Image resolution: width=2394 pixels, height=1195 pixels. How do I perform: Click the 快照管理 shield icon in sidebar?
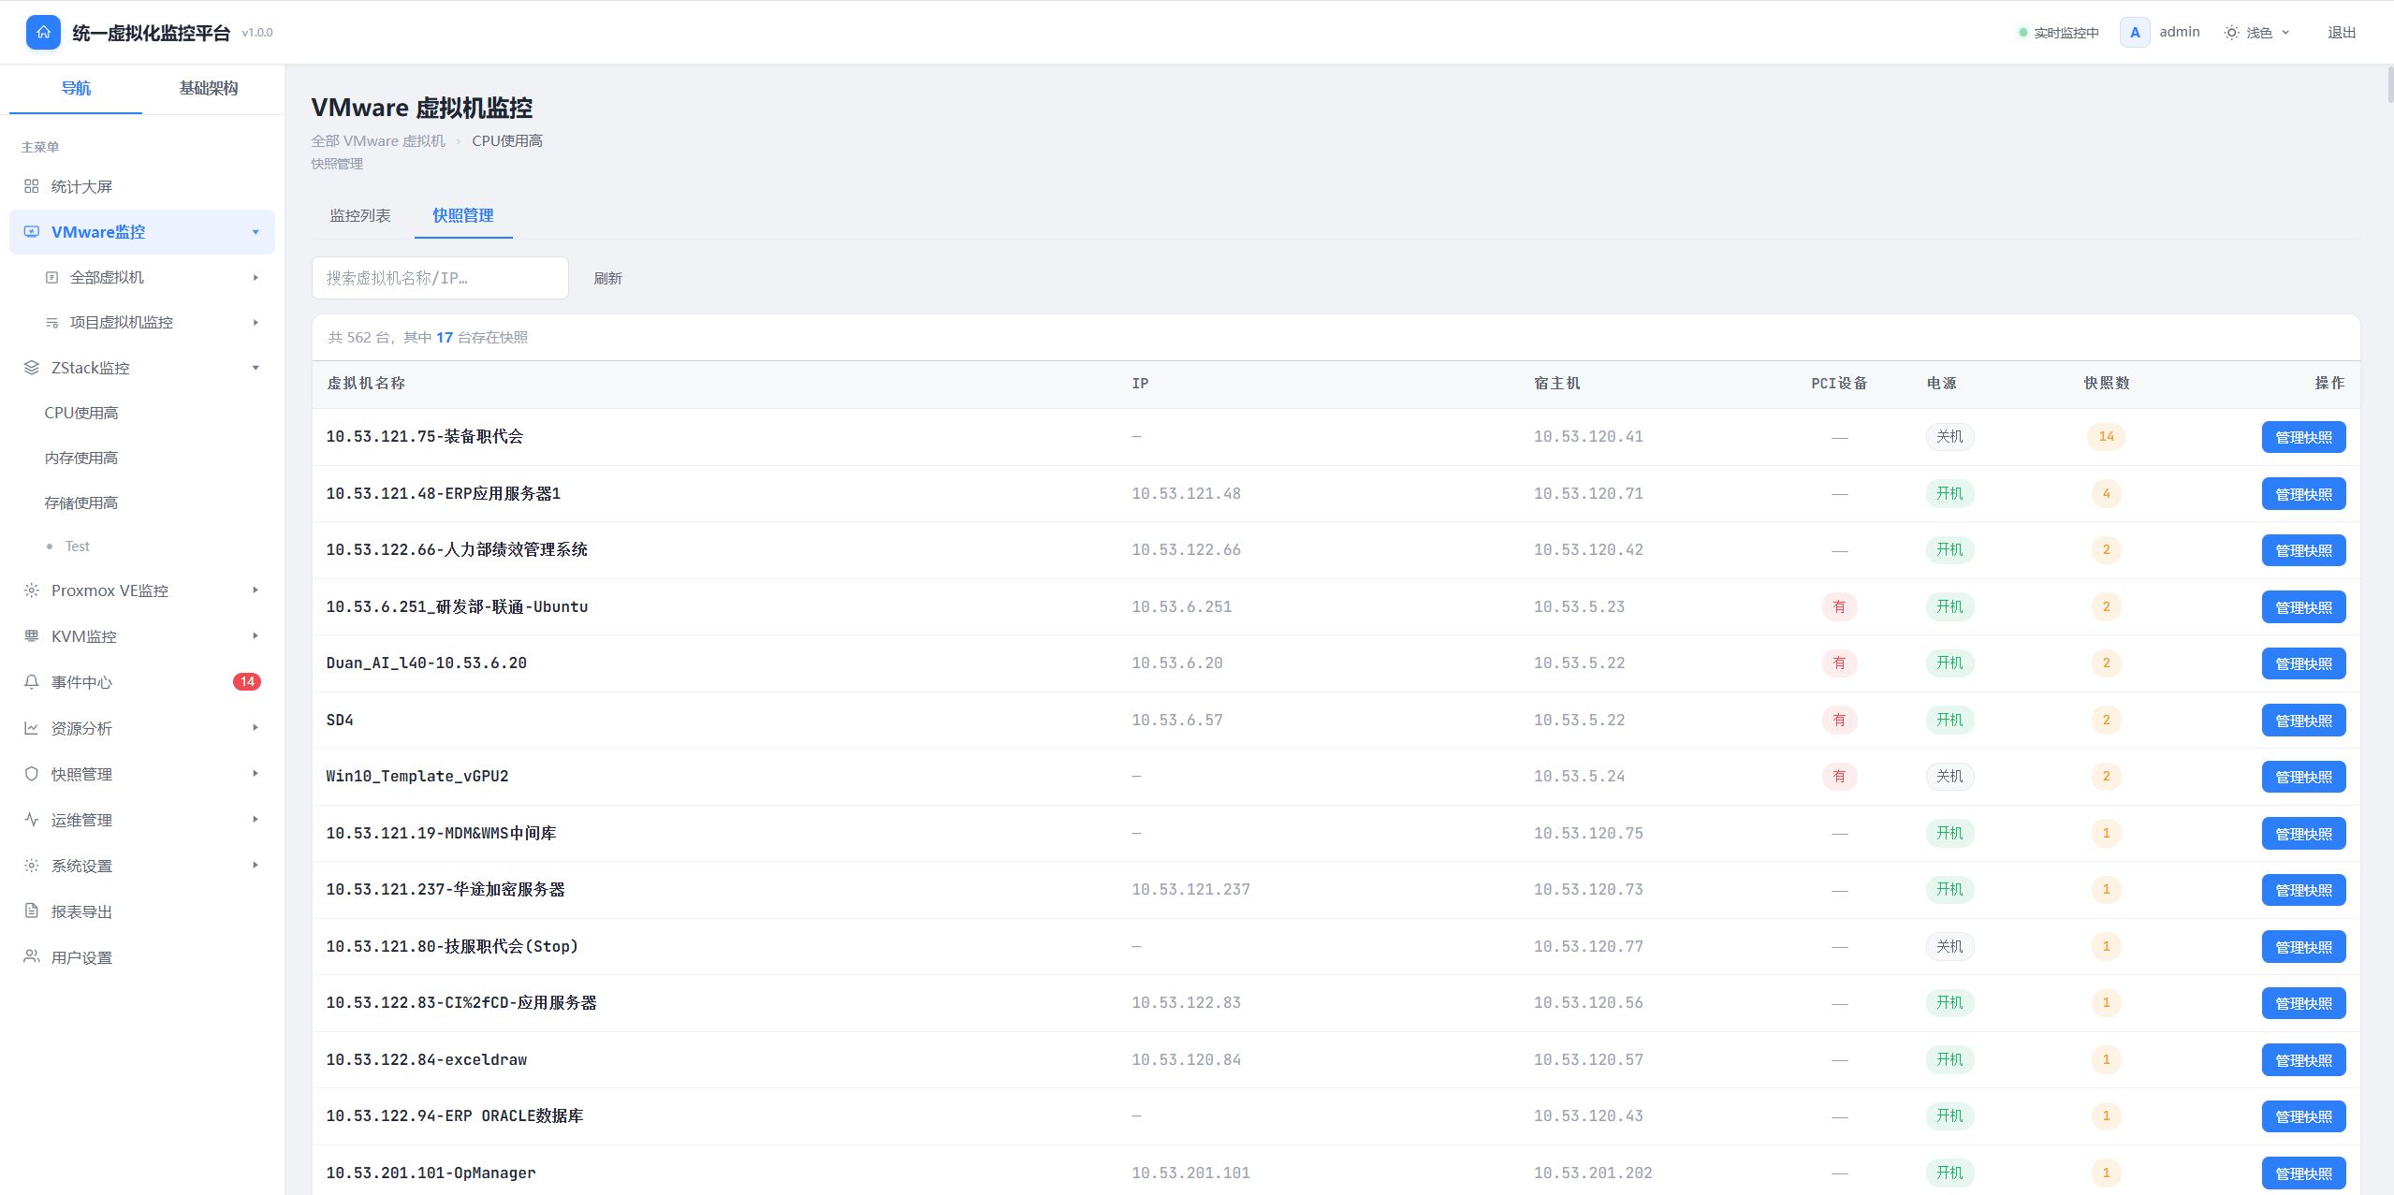(31, 774)
